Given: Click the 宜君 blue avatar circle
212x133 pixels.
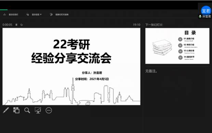Looking at the screenshot, I should pyautogui.click(x=206, y=10).
